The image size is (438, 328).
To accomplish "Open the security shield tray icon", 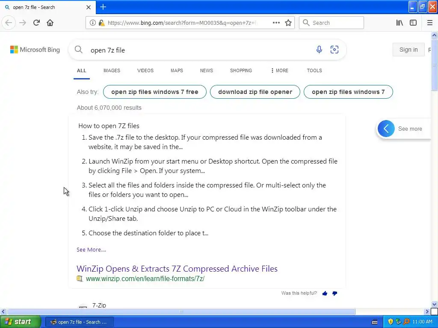I will point(391,322).
